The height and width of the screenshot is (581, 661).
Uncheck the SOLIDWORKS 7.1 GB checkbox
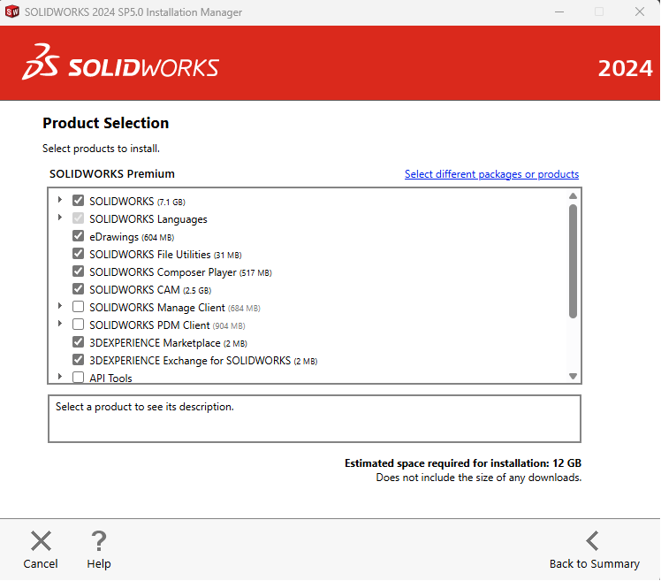click(x=78, y=200)
